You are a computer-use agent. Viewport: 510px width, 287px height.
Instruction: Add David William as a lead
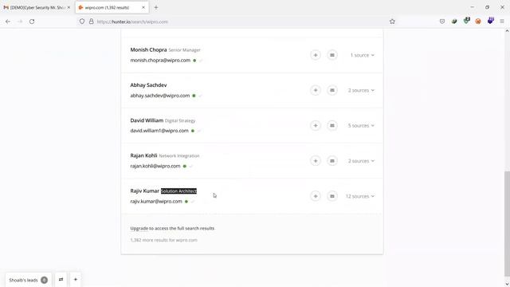coord(316,126)
